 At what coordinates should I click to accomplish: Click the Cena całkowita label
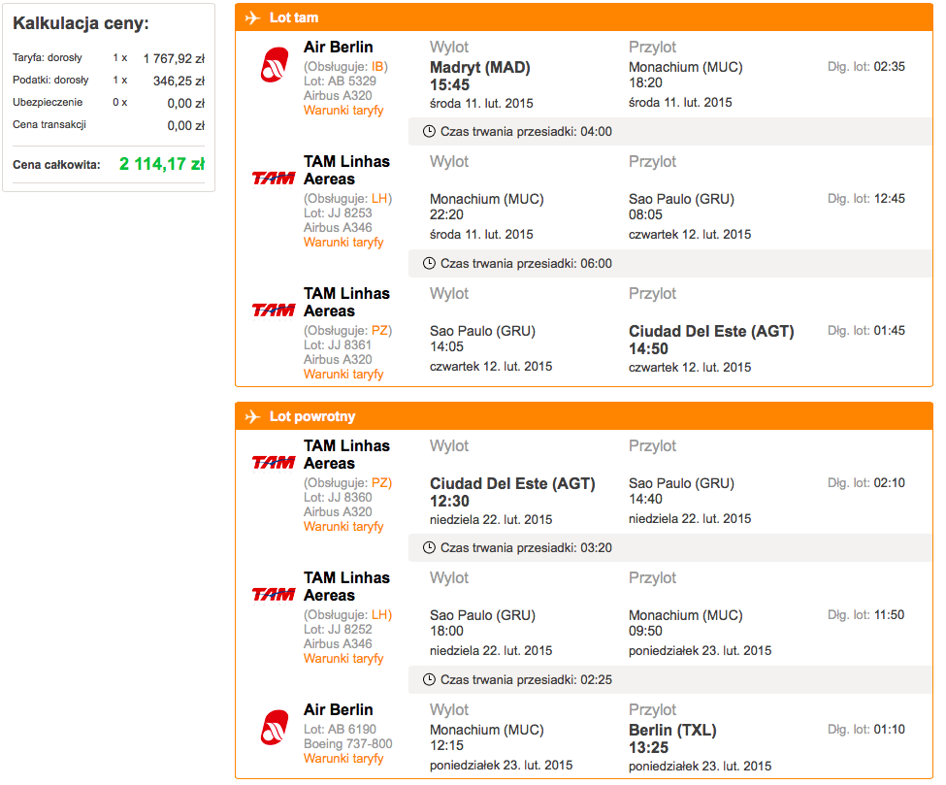click(x=56, y=165)
